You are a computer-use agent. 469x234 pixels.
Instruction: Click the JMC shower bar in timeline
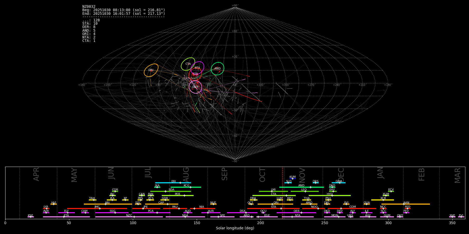(x=97, y=208)
